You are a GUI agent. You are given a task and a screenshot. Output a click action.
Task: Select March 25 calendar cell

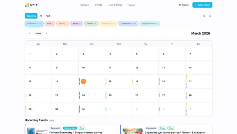[118, 95]
